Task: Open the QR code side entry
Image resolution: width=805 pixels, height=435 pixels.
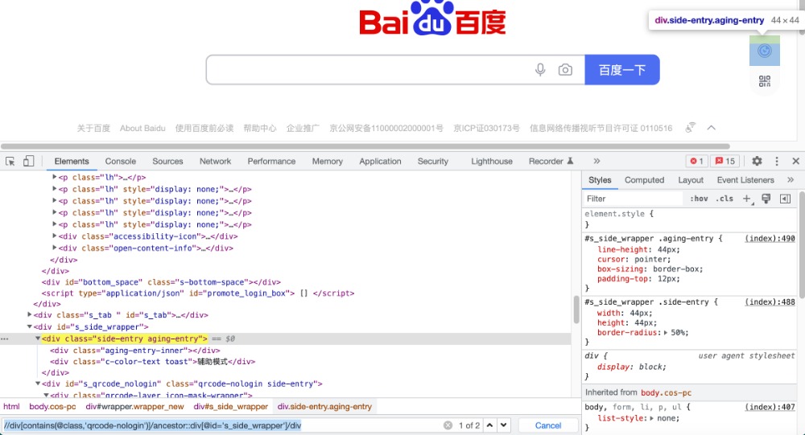Action: (x=765, y=81)
